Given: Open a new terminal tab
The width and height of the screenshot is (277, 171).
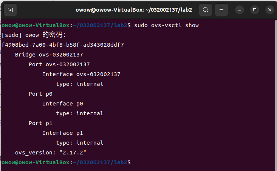Looking at the screenshot, I should (x=10, y=10).
